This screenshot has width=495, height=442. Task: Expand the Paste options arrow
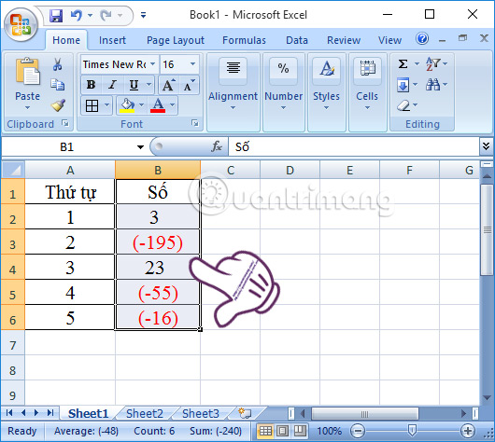(x=28, y=108)
